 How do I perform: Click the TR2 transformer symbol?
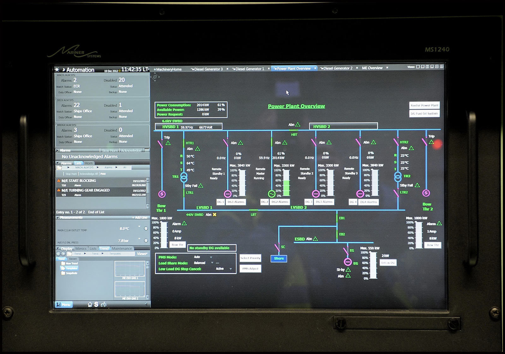[398, 176]
